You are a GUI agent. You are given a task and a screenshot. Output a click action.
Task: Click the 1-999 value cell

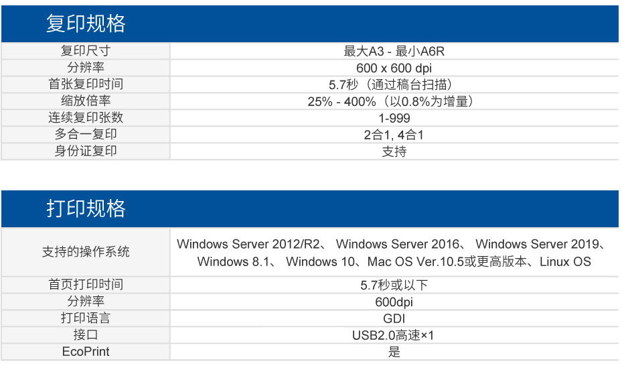[394, 118]
